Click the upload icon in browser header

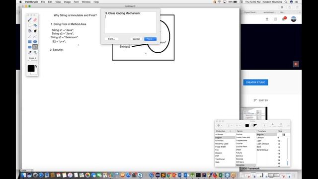click(x=267, y=19)
